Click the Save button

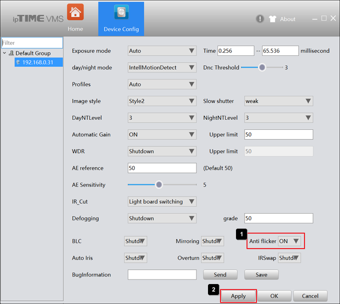tap(261, 275)
